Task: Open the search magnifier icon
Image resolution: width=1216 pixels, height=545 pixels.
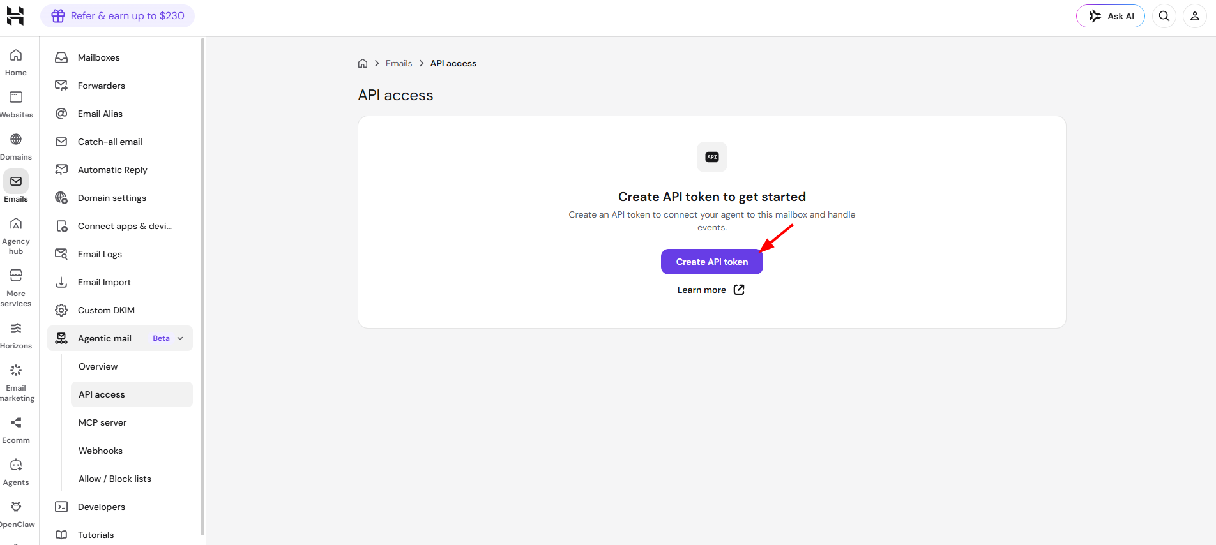Action: coord(1164,16)
